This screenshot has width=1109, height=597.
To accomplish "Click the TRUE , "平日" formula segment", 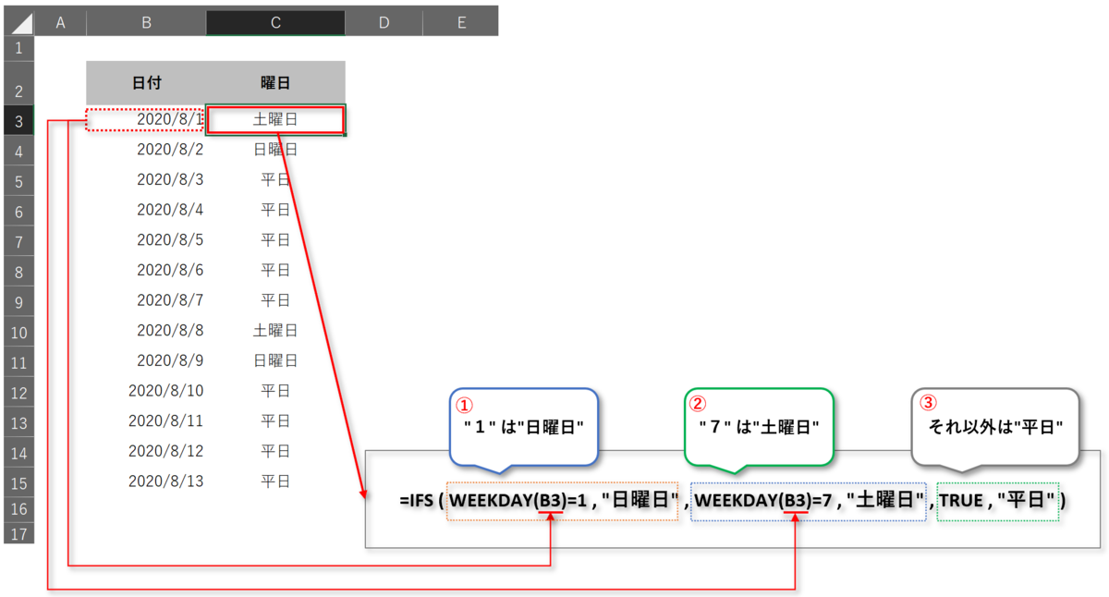I will 996,501.
